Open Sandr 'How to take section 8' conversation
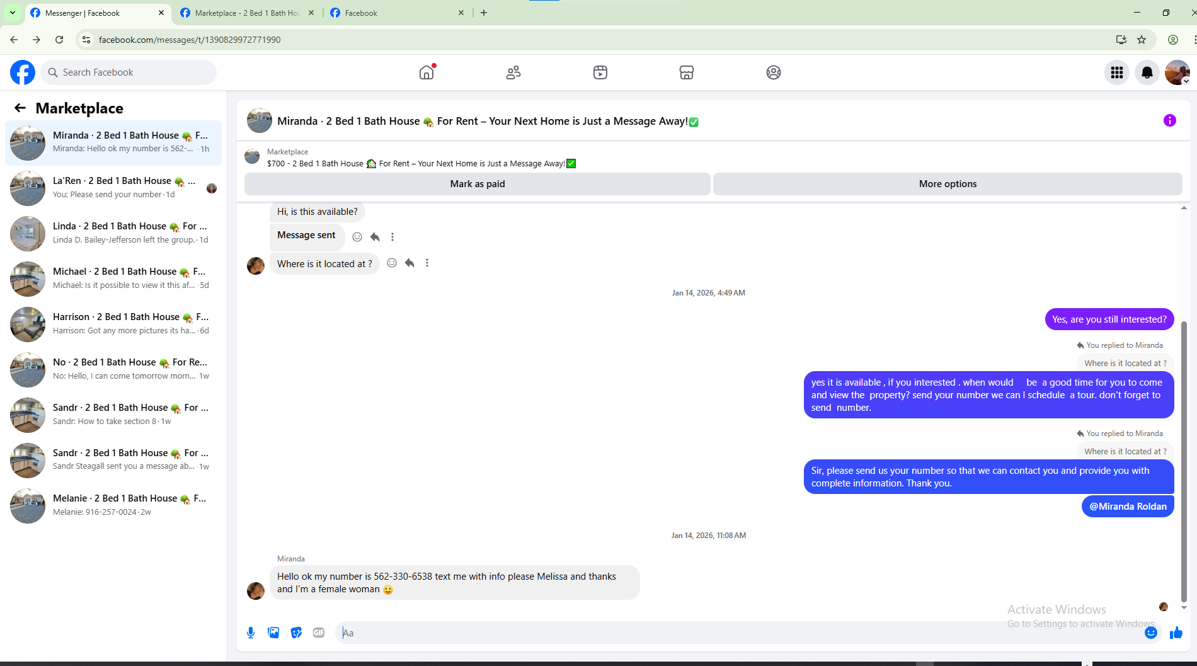Viewport: 1197px width, 666px height. tap(113, 415)
